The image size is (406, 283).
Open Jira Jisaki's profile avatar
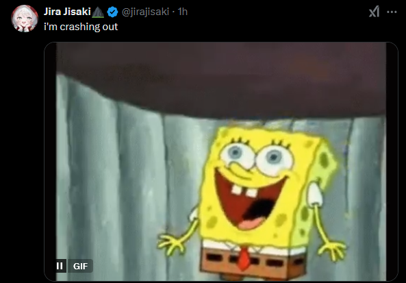[25, 18]
